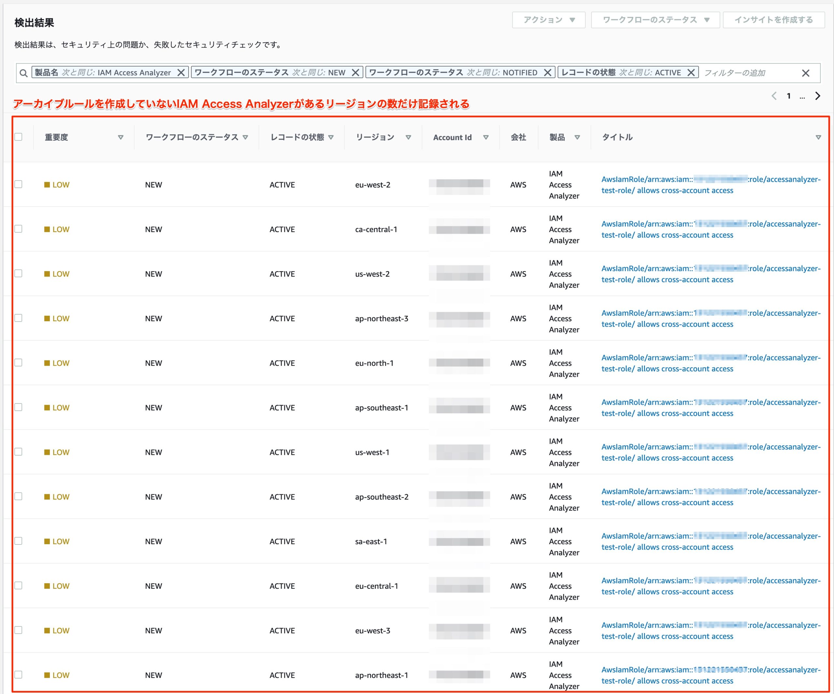This screenshot has width=834, height=694.
Task: Check the eu-west-2 finding row
Action: coord(18,184)
